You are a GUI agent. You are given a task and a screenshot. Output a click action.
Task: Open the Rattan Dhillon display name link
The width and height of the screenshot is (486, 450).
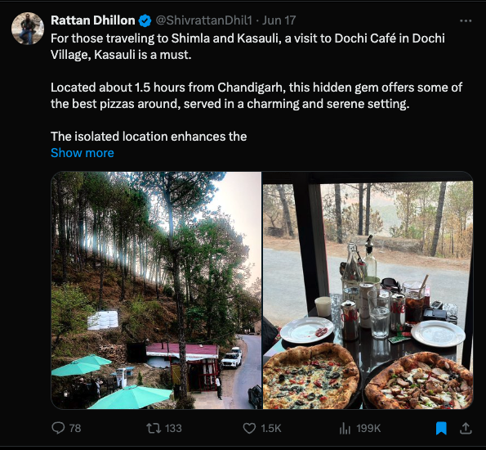(92, 20)
